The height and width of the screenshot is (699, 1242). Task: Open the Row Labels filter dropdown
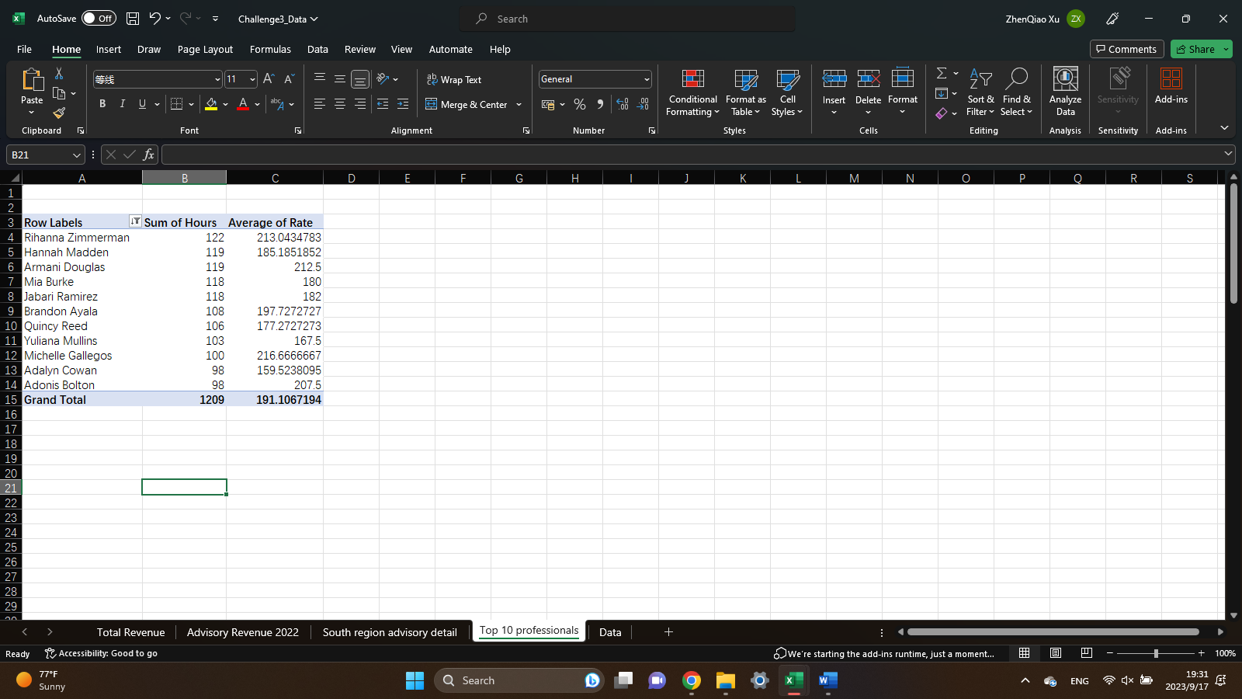[x=135, y=222]
